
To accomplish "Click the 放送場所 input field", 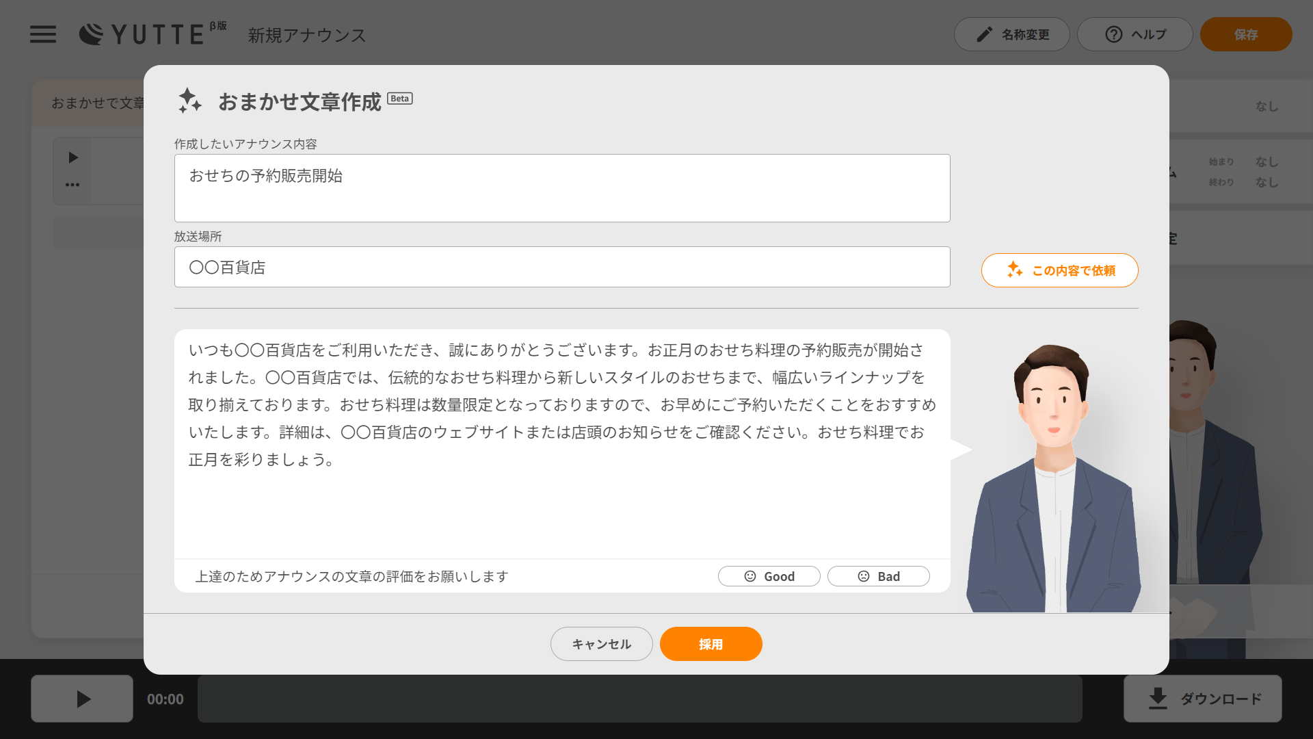I will pyautogui.click(x=561, y=267).
